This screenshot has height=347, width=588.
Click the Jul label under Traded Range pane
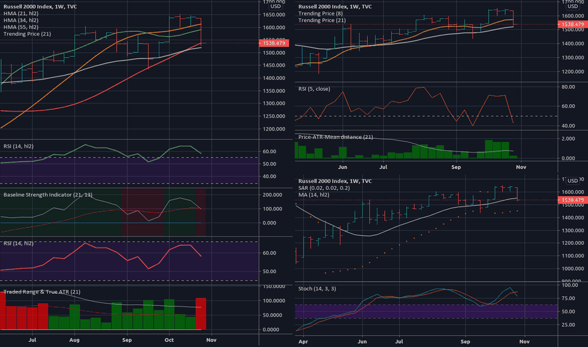click(32, 340)
